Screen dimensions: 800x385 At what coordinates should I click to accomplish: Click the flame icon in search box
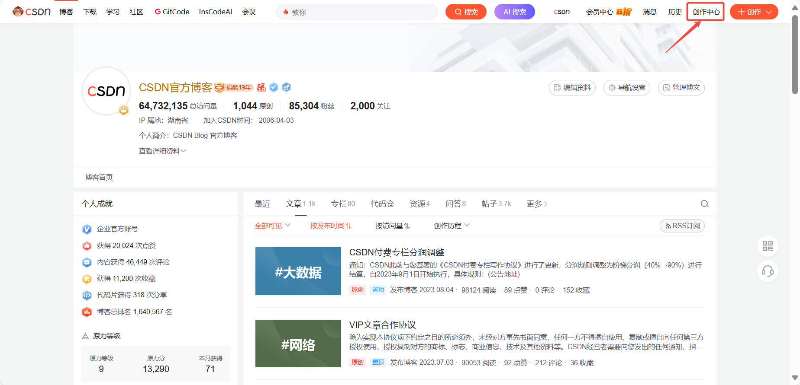(286, 12)
